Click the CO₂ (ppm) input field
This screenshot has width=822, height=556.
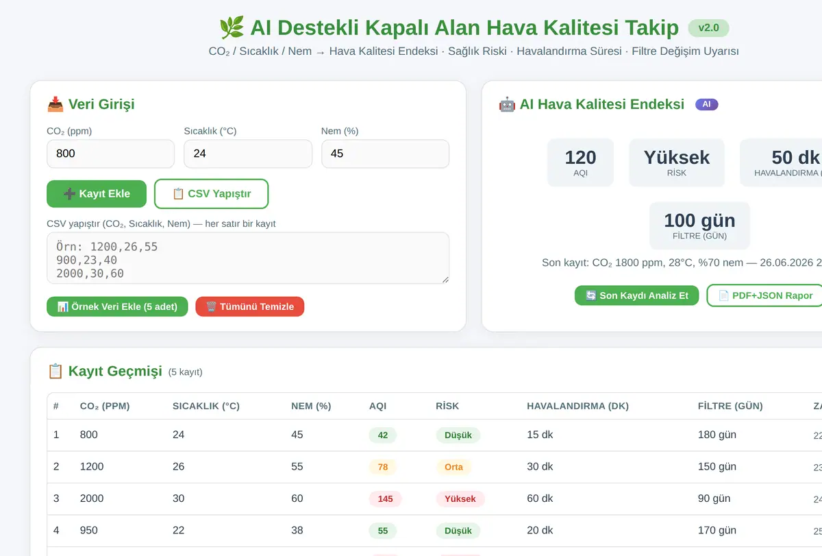[110, 154]
